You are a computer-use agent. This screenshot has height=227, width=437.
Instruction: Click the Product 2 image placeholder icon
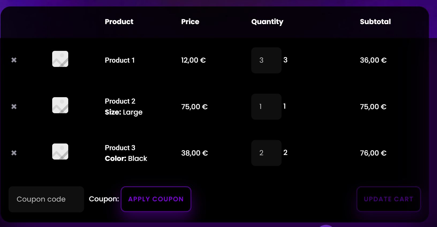[x=60, y=105]
